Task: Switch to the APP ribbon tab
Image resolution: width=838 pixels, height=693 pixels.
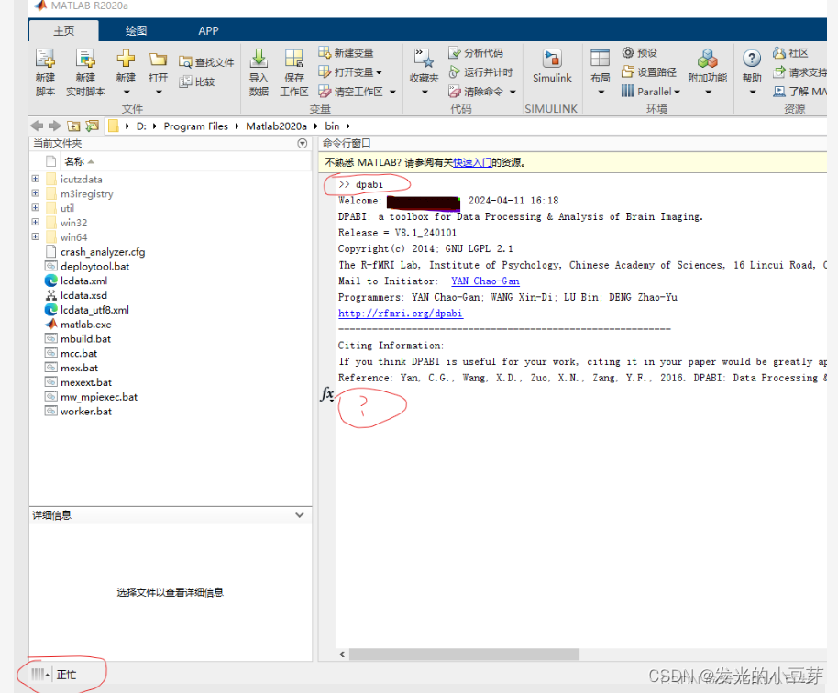Action: coord(208,29)
